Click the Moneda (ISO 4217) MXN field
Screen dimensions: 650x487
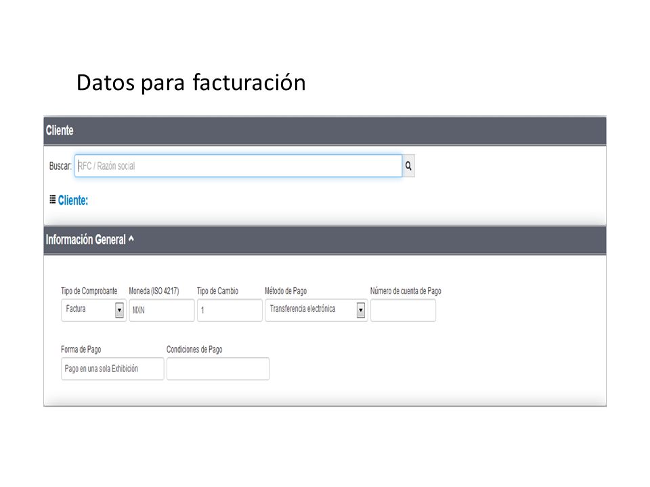tap(162, 310)
